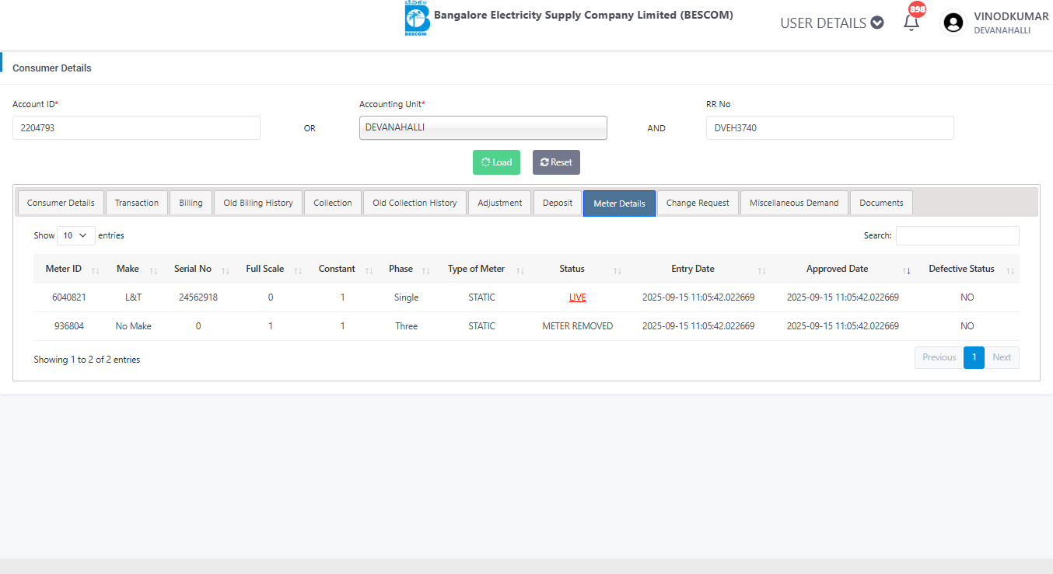Sort table by Meter ID column arrows
The height and width of the screenshot is (574, 1053).
tap(95, 270)
